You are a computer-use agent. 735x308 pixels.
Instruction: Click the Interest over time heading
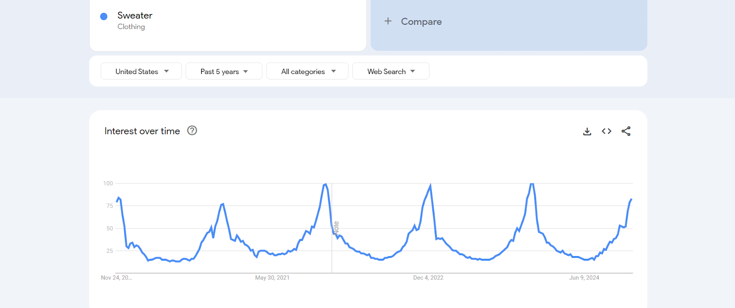click(142, 131)
